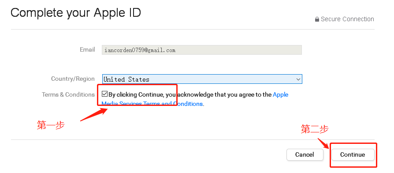394x173 pixels.
Task: Click the Secure Connection padlock icon
Action: (317, 19)
